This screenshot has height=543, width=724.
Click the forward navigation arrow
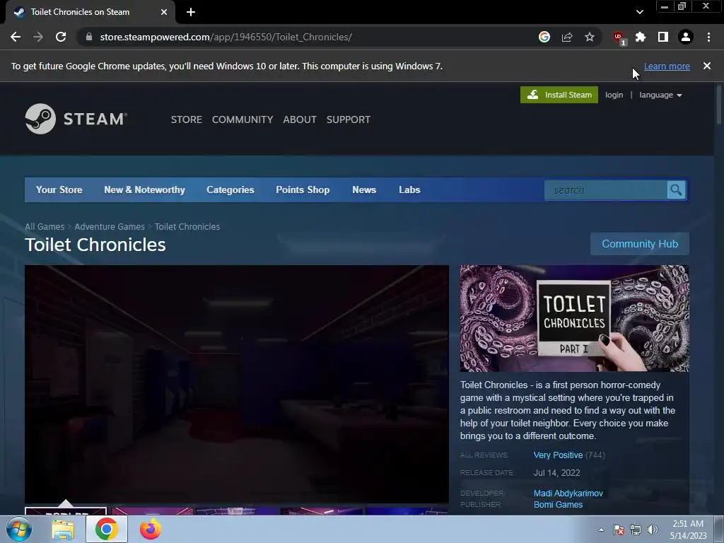[x=38, y=37]
